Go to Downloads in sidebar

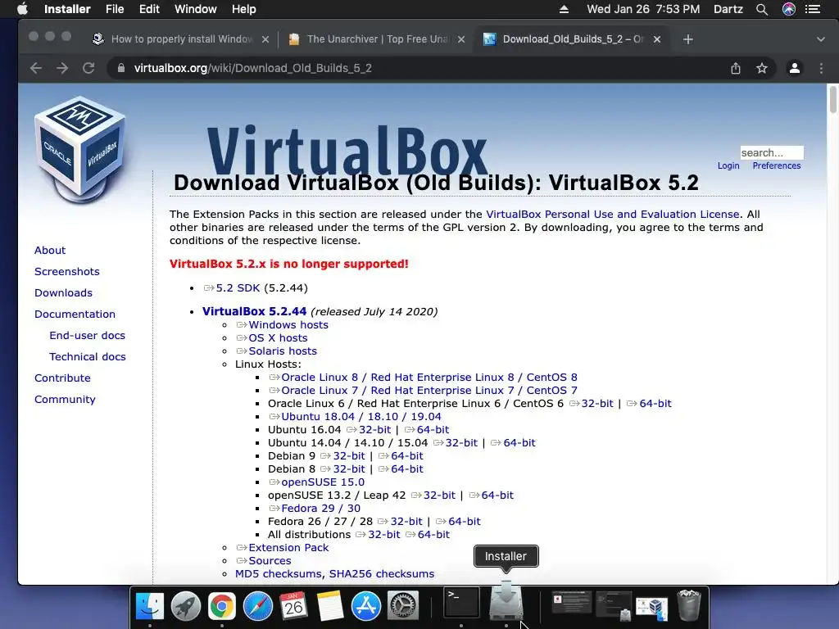coord(63,293)
